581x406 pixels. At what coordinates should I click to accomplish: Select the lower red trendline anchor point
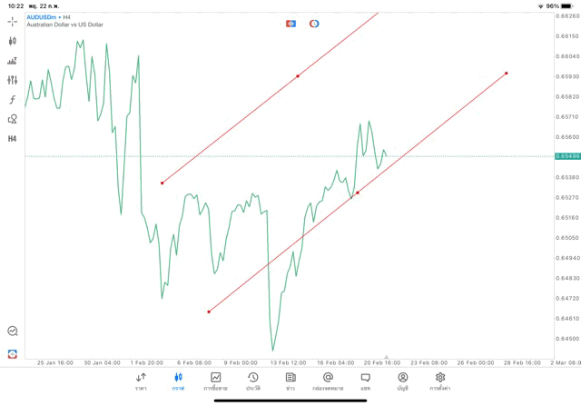[209, 312]
